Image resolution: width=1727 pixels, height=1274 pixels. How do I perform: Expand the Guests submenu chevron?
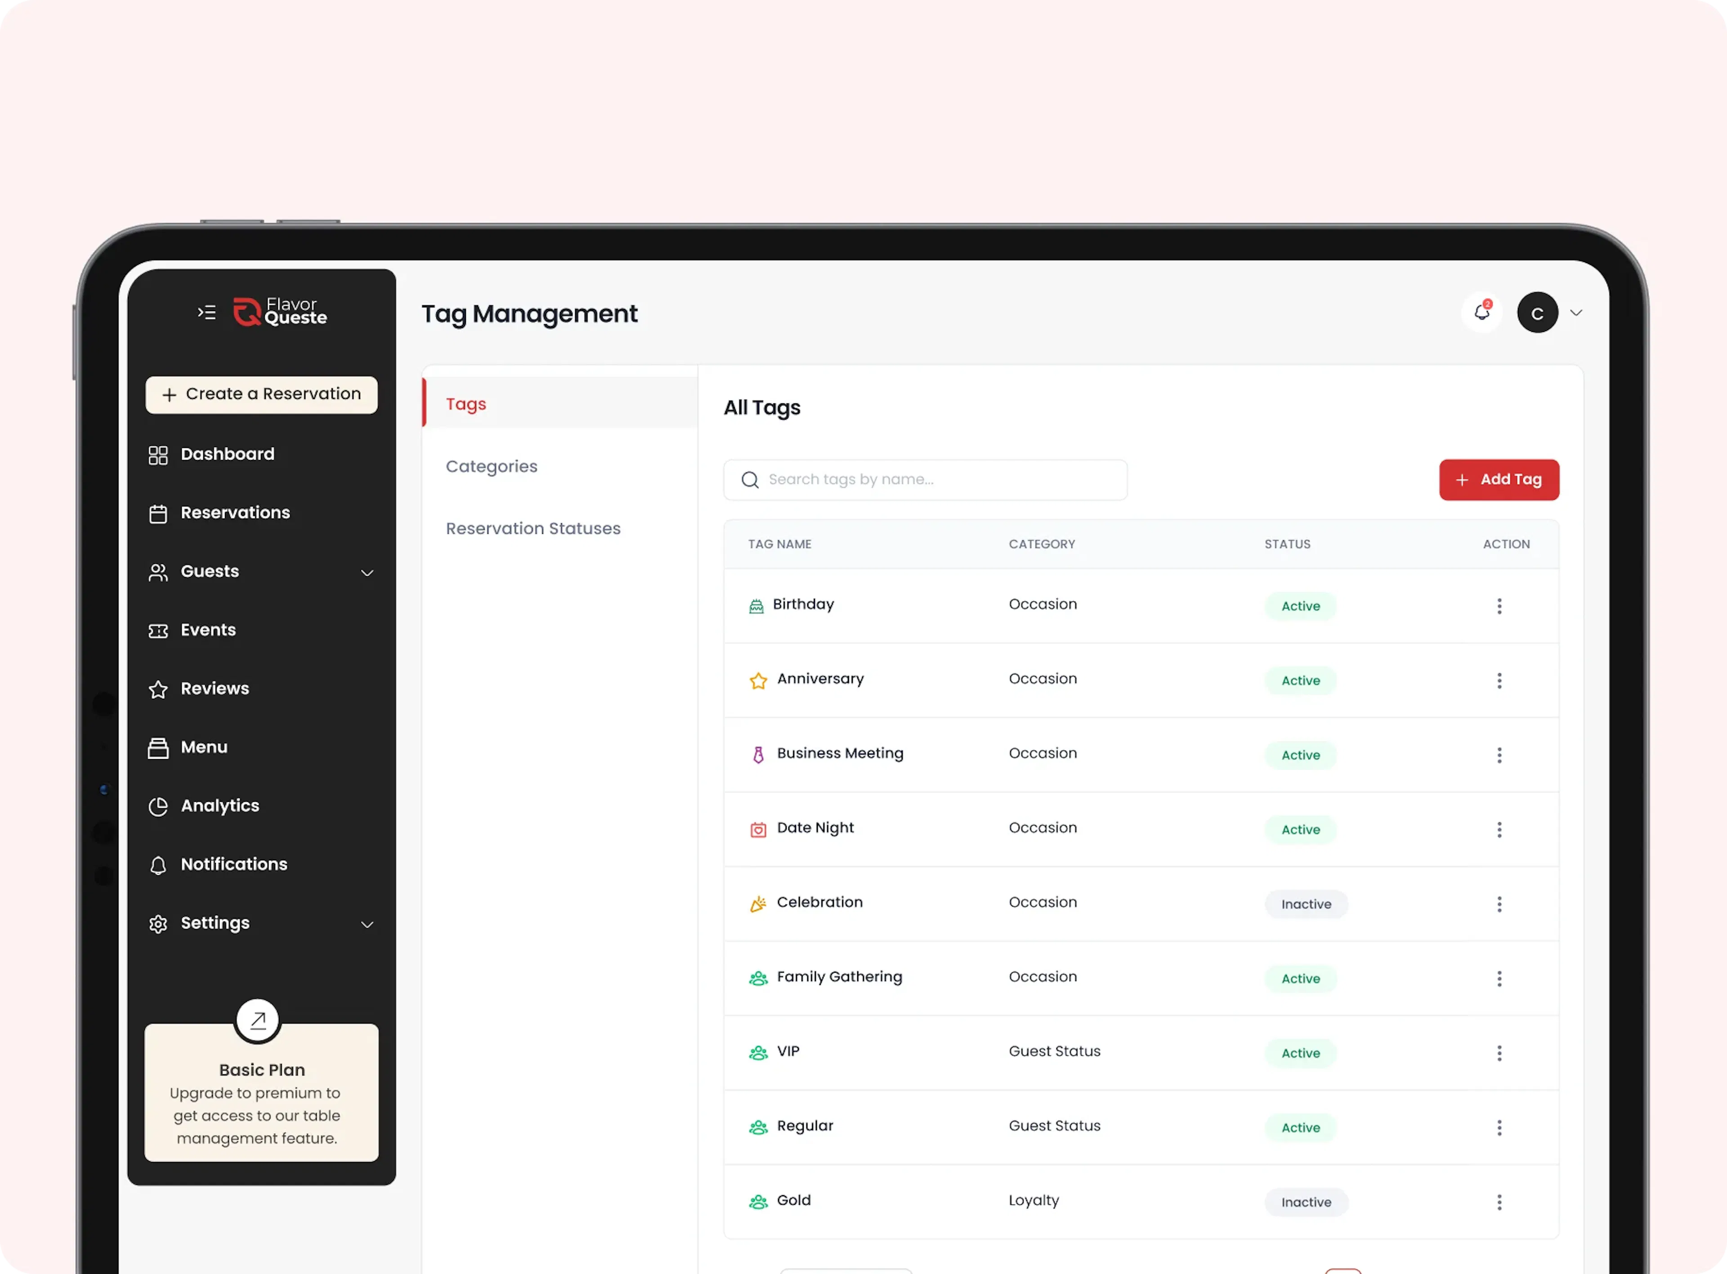[x=367, y=572]
